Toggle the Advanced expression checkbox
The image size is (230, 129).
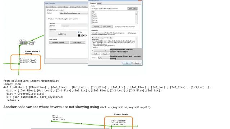pos(129,33)
